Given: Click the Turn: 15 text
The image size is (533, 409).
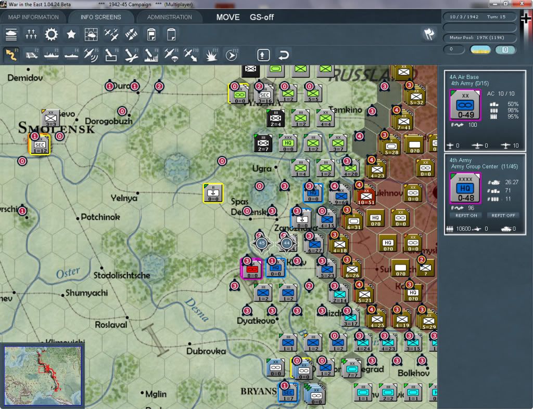Looking at the screenshot, I should tap(496, 17).
